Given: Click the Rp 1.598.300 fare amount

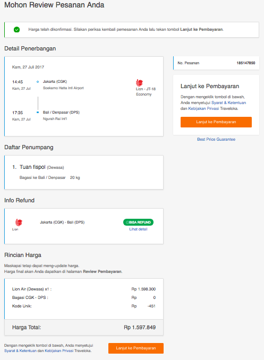Looking at the screenshot, I should coord(143,289).
